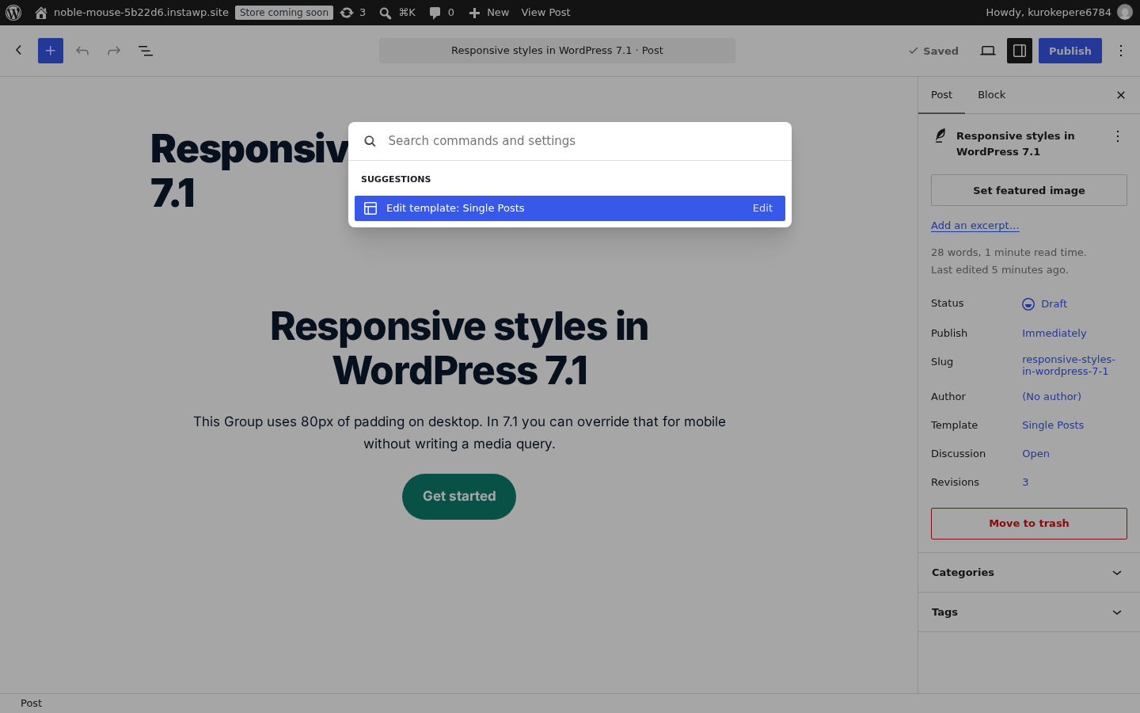Click View Post in admin bar
1140x713 pixels.
(545, 13)
